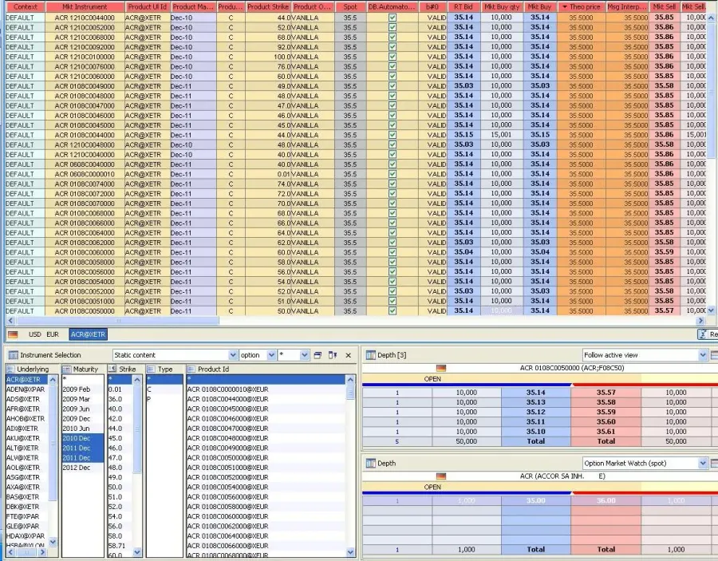Select 2012 Dec in the Maturity list
Image resolution: width=718 pixels, height=561 pixels.
pos(77,468)
